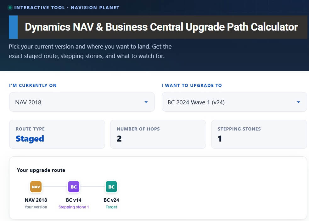Open the "I'm currently on" NAV 2018 dropdown

(82, 102)
